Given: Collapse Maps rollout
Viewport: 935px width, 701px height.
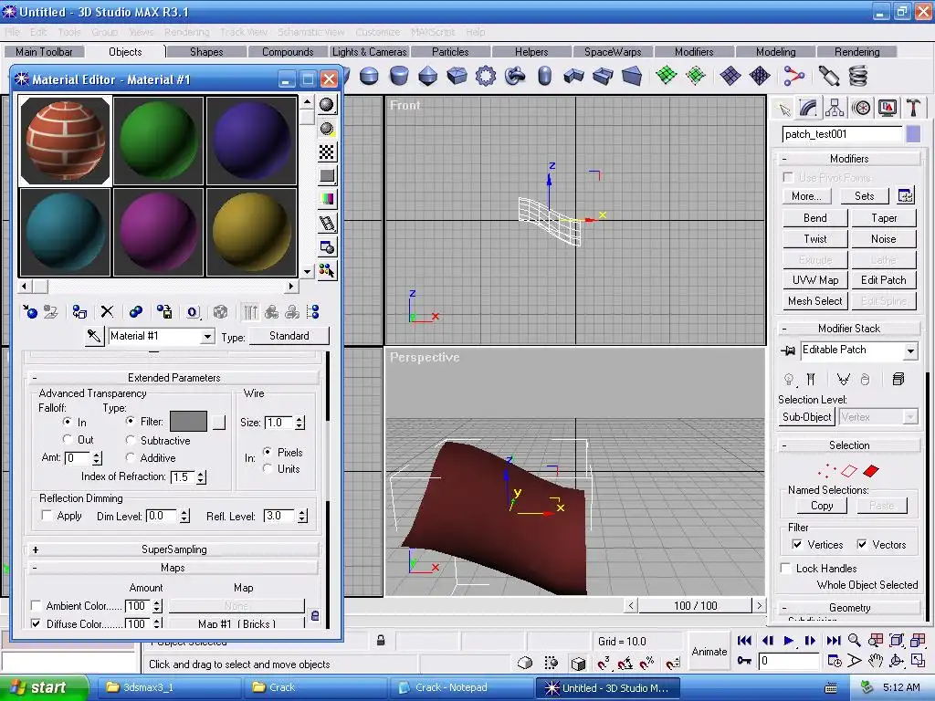Looking at the screenshot, I should (173, 568).
